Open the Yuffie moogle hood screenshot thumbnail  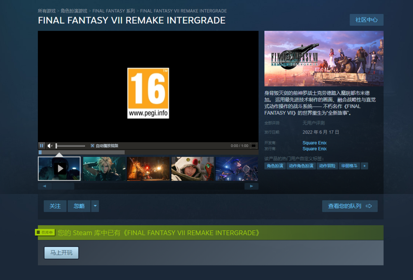pos(192,169)
